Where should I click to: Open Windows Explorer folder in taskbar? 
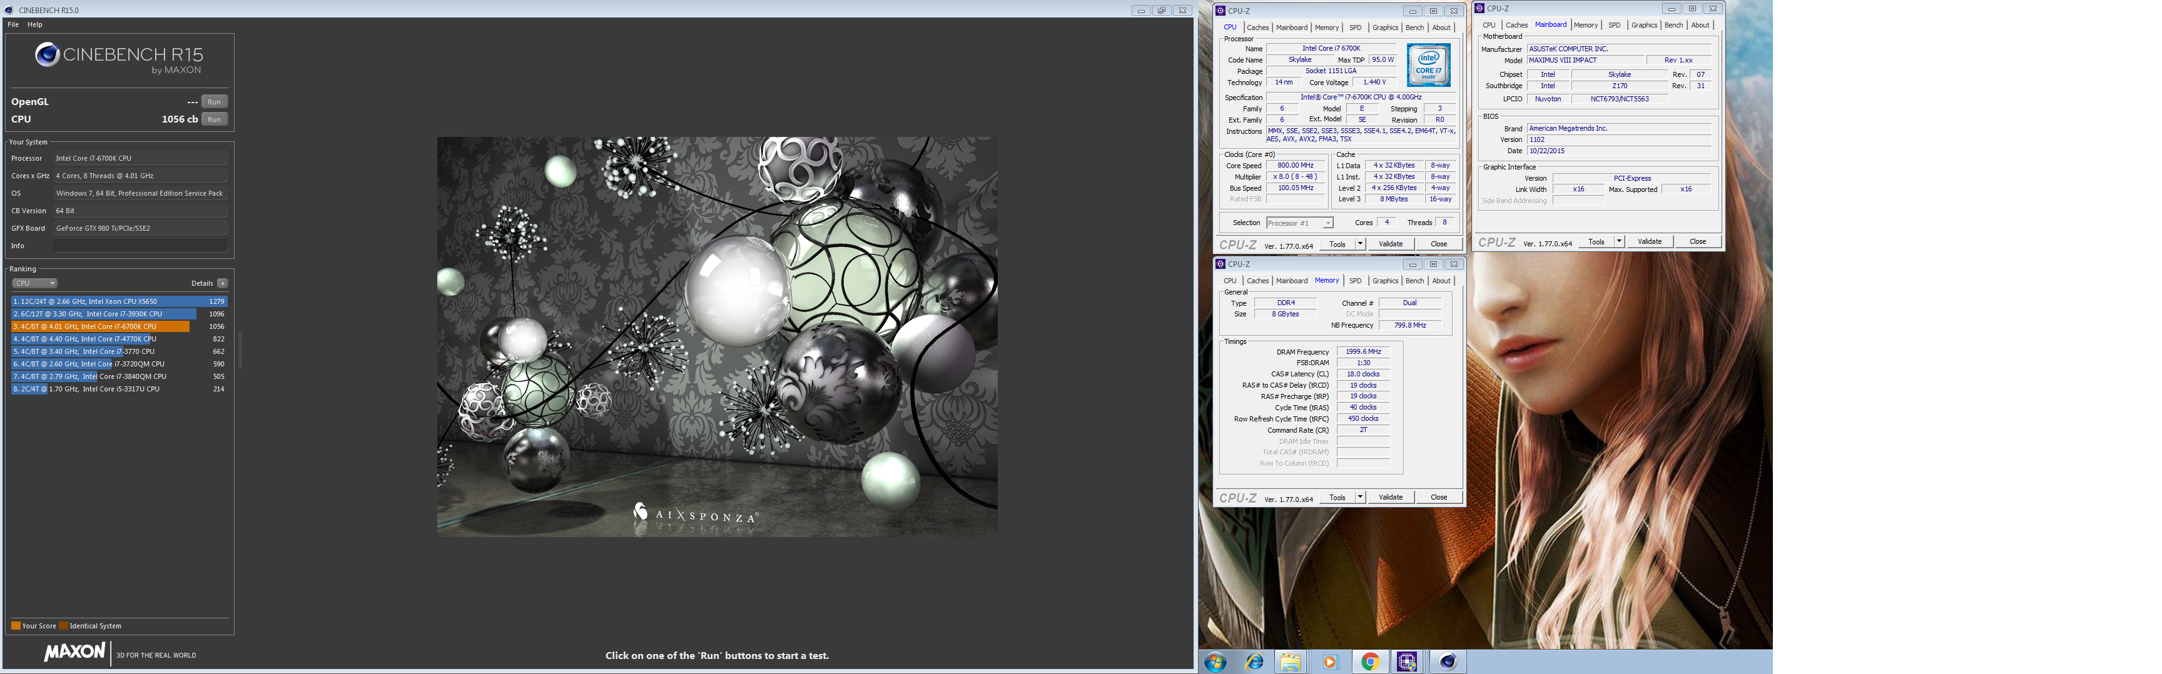[x=1290, y=661]
